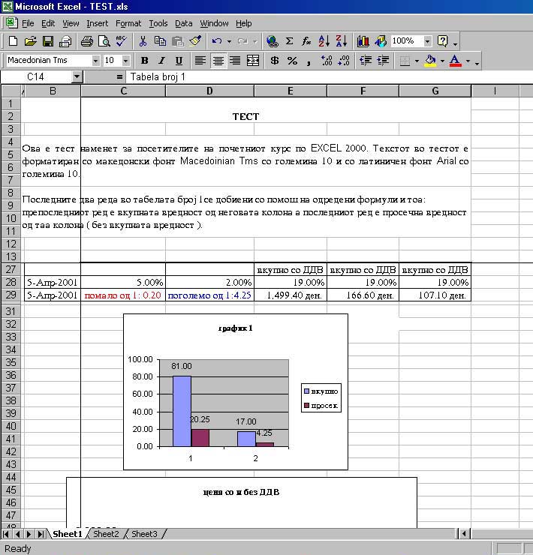This screenshot has height=555, width=533.
Task: Open the font size dropdown
Action: 125,61
